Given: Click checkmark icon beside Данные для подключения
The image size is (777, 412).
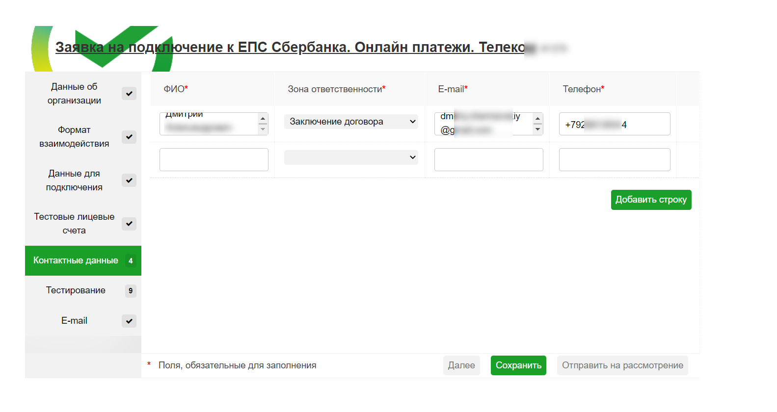Looking at the screenshot, I should click(129, 180).
